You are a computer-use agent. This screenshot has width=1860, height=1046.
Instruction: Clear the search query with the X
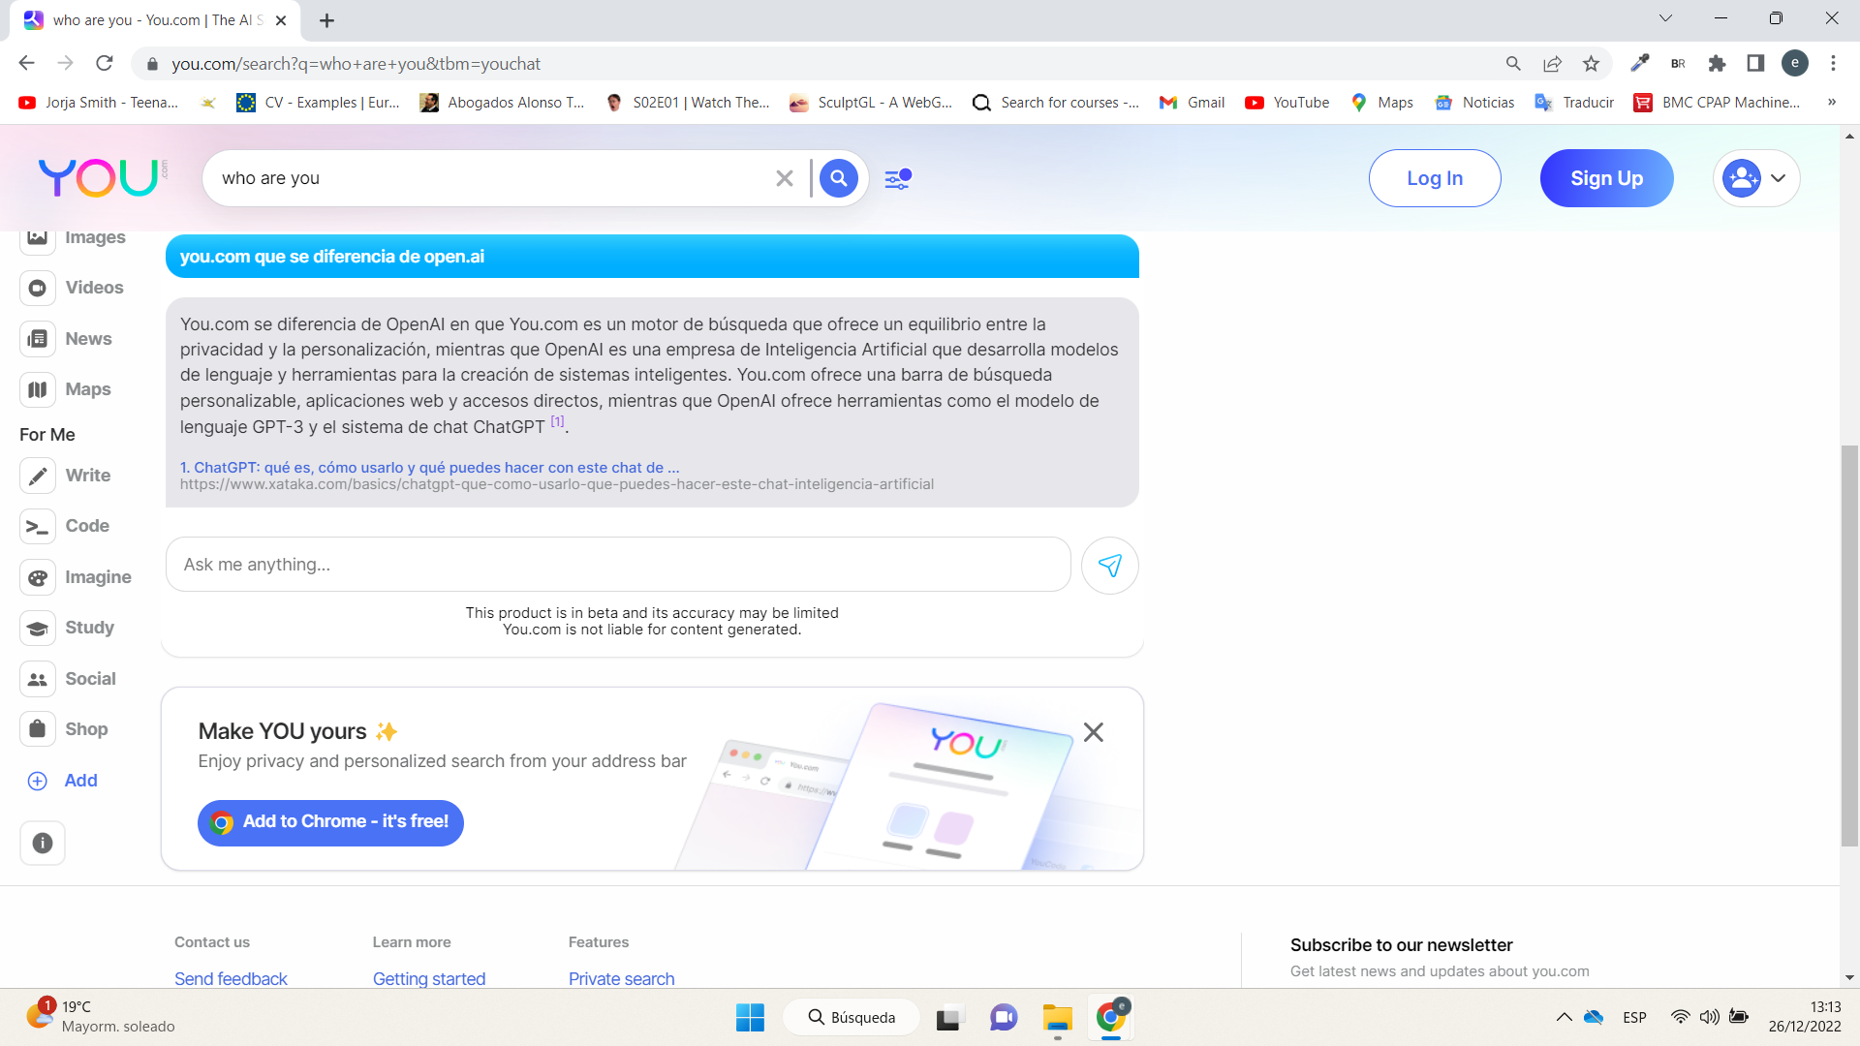[x=784, y=177]
